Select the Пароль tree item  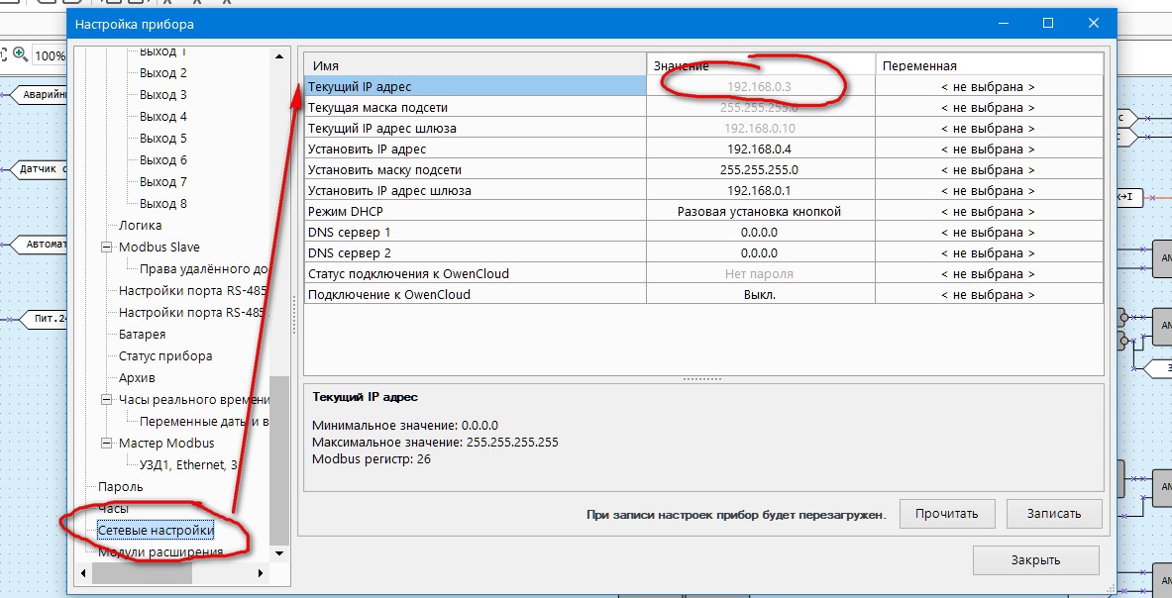point(120,487)
